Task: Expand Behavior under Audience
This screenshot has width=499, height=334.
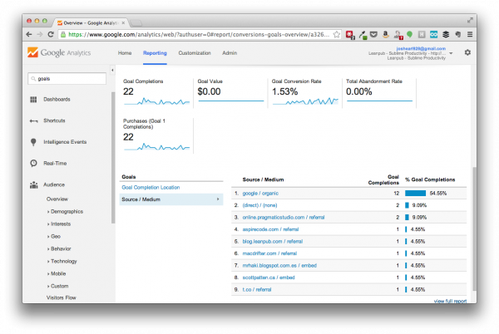Action: coord(59,248)
